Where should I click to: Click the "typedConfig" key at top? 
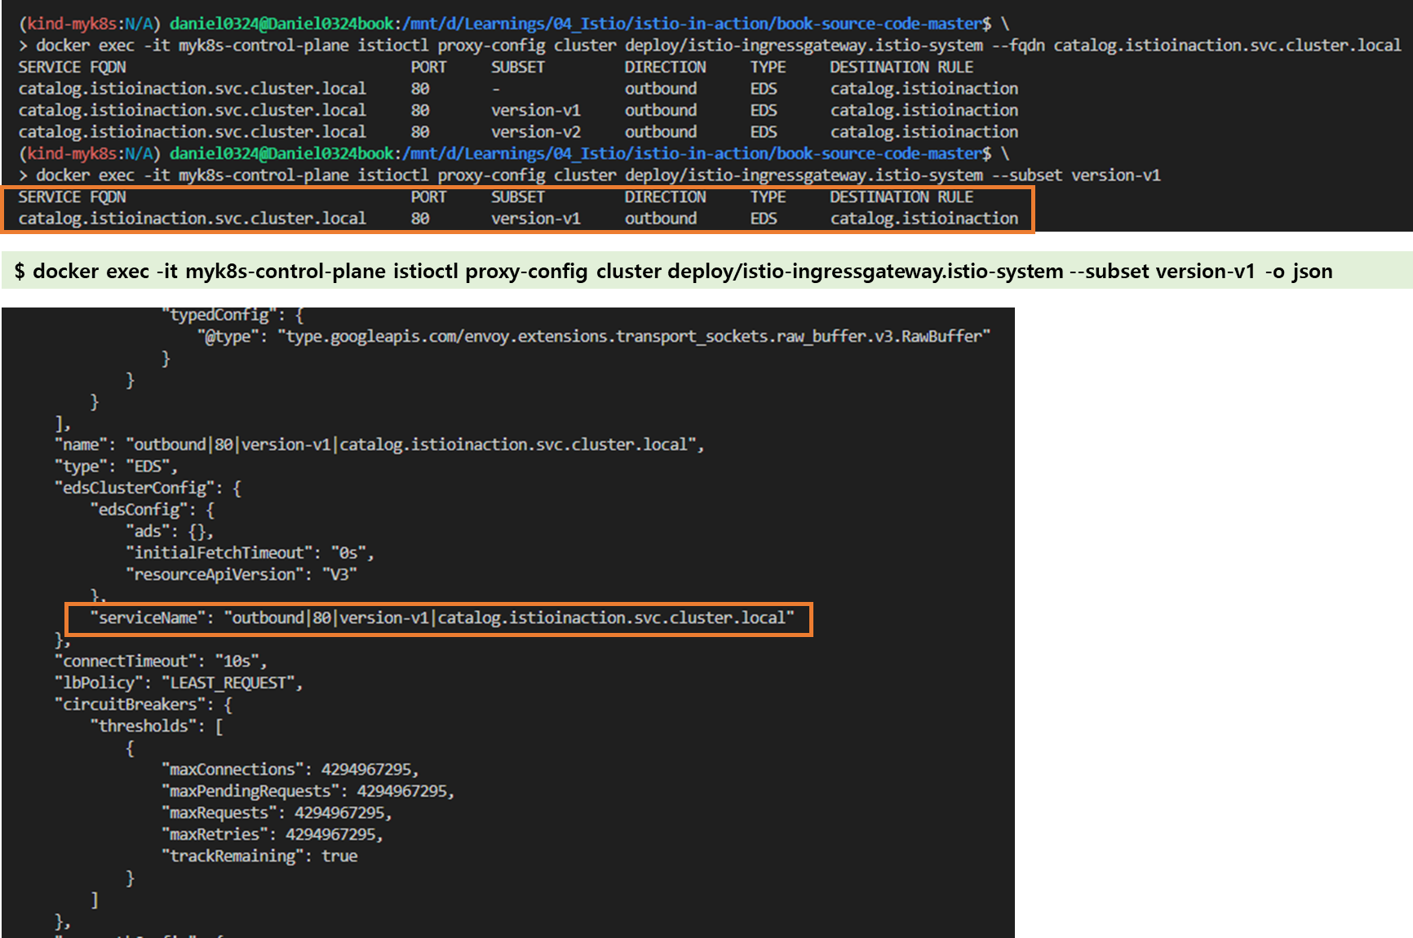220,316
